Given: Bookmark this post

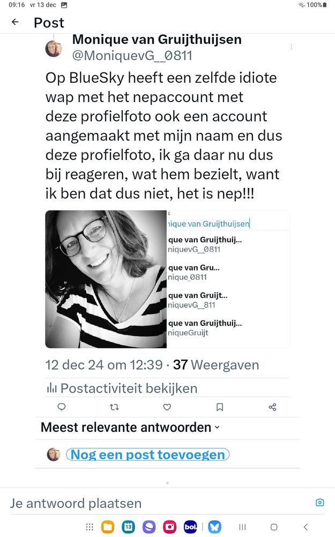Looking at the screenshot, I should click(x=220, y=407).
